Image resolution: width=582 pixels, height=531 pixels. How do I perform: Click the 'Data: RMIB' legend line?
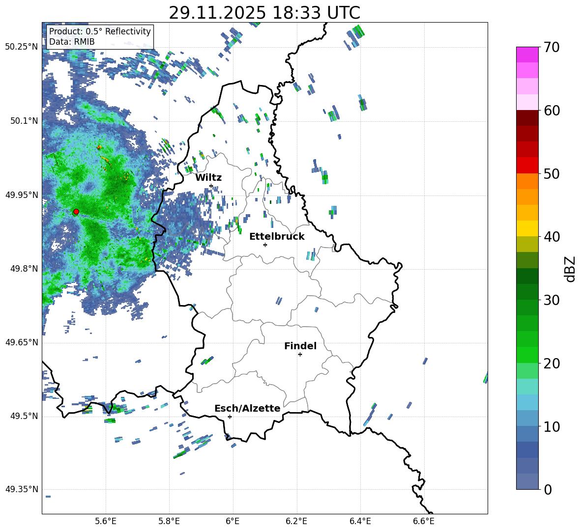(x=72, y=42)
